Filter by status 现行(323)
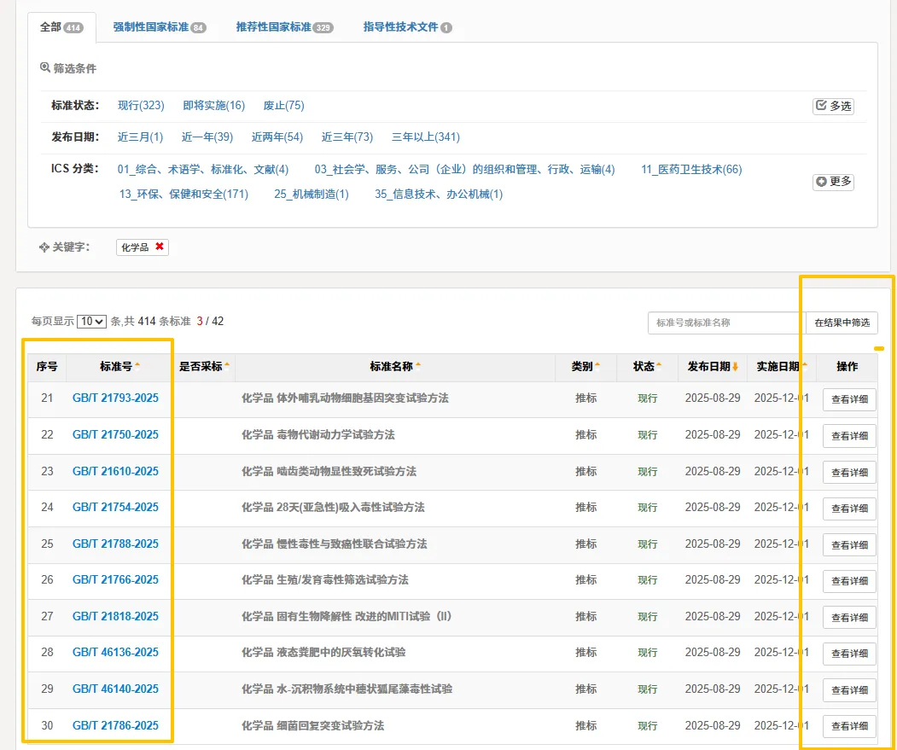The width and height of the screenshot is (897, 750). (141, 105)
